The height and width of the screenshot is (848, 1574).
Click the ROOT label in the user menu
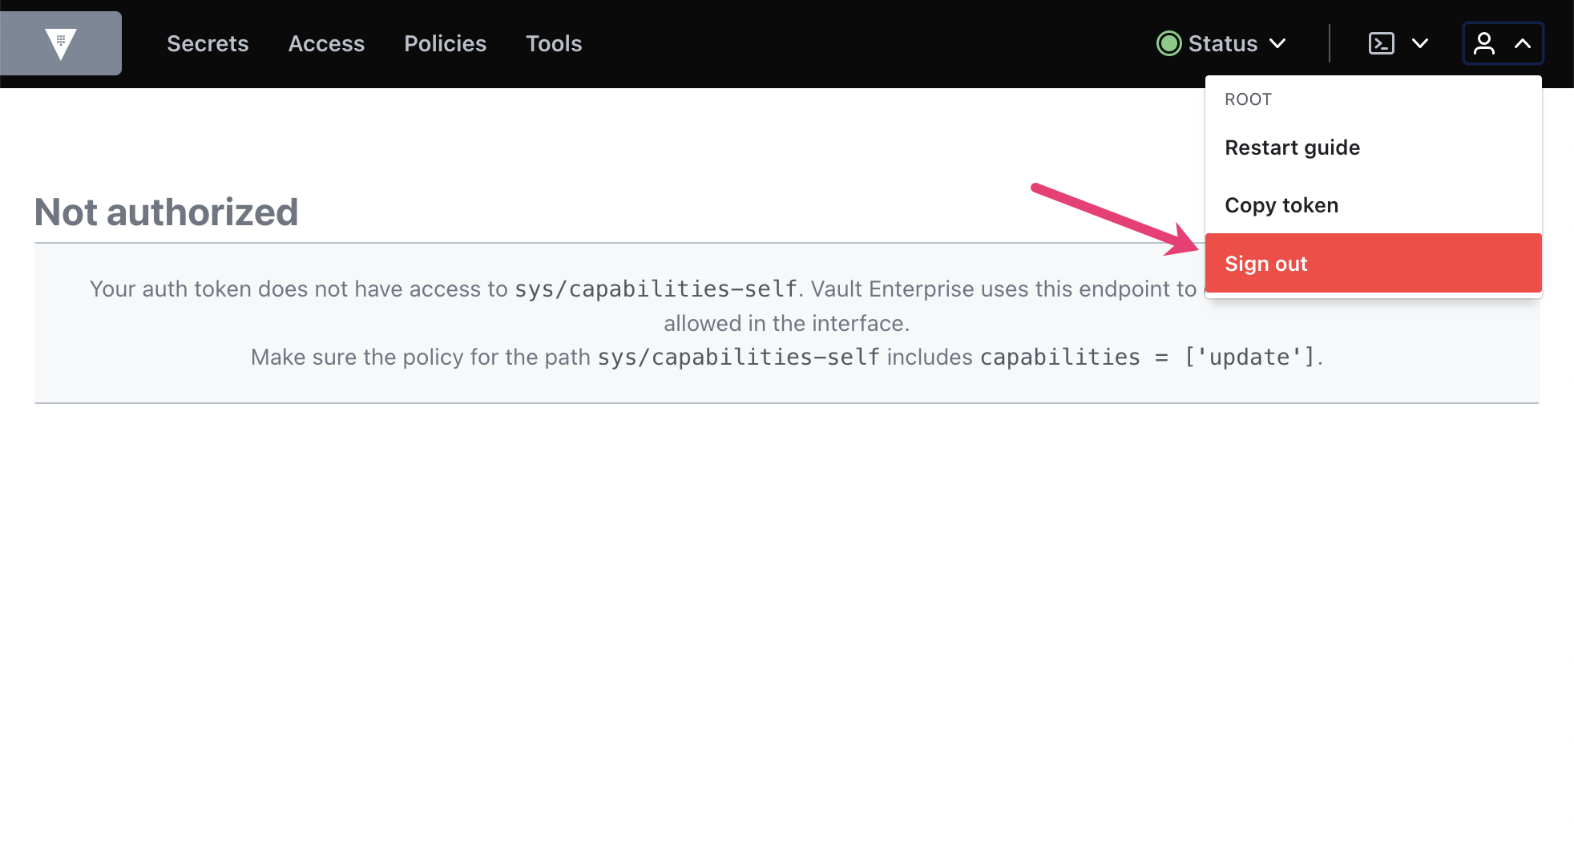point(1247,99)
